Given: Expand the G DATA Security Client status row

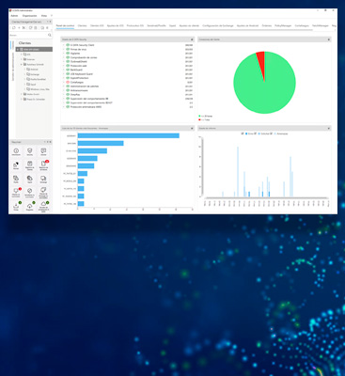Looking at the screenshot, I should (64, 45).
